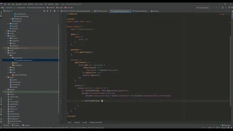Click the update project icon in top toolbar
Screen dimensions: 233x131
point(222,8)
